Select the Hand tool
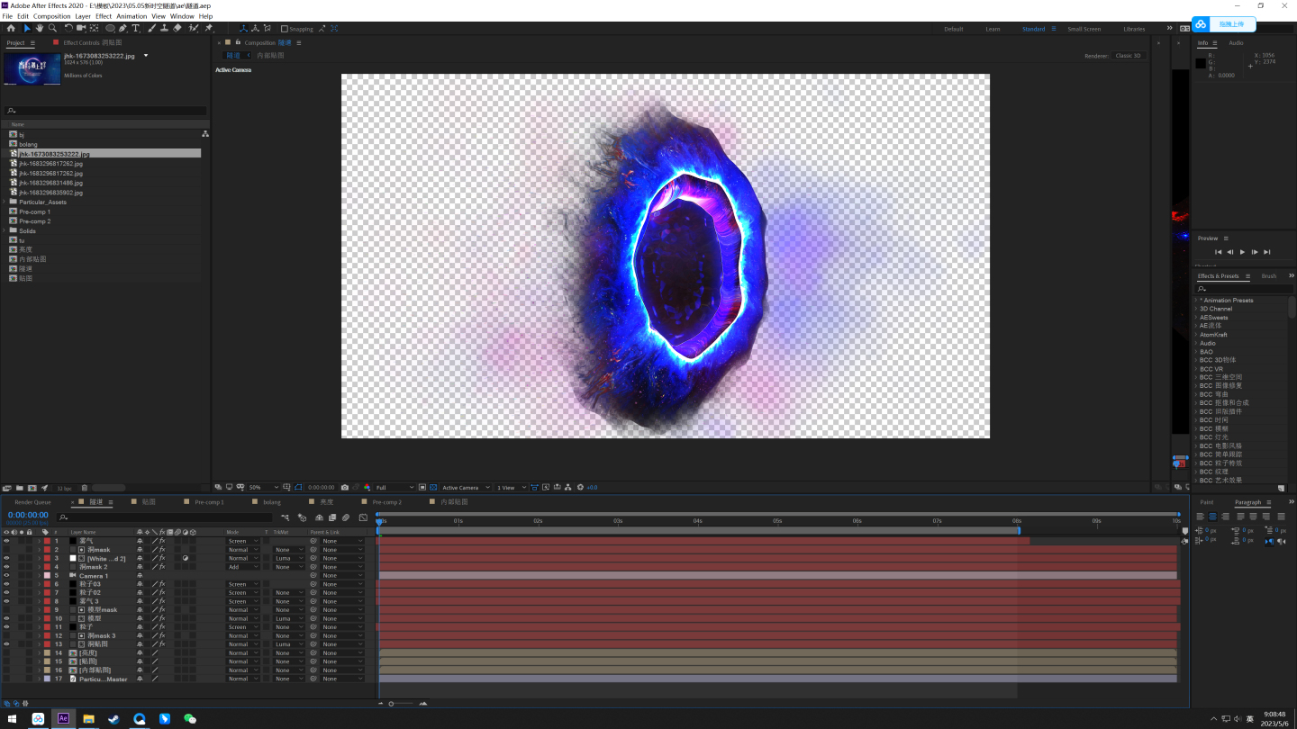This screenshot has height=729, width=1297. click(40, 28)
